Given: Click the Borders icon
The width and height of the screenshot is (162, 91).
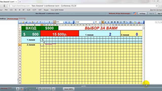Looking at the screenshot, I should 131,22.
